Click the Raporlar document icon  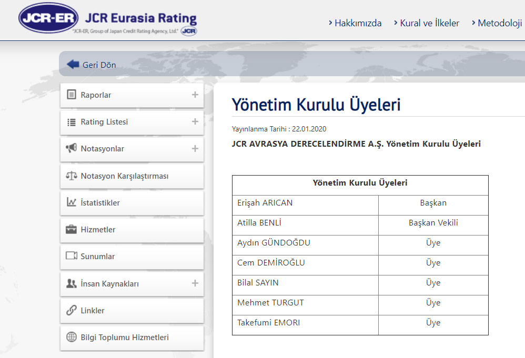pos(72,95)
